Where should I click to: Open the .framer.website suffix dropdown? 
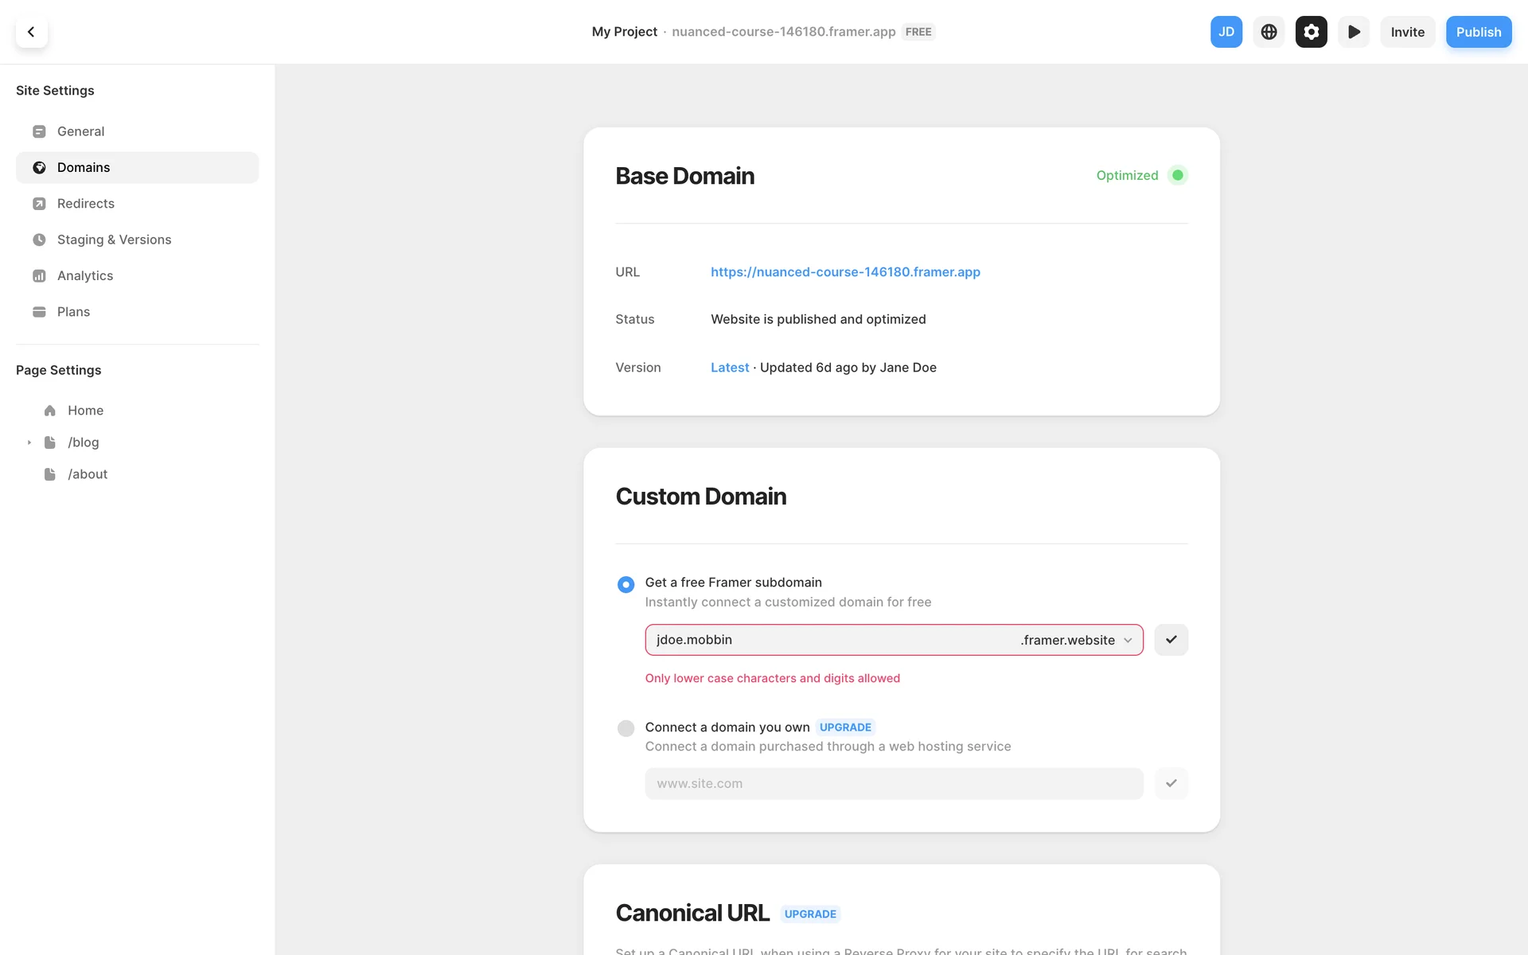(x=1077, y=641)
